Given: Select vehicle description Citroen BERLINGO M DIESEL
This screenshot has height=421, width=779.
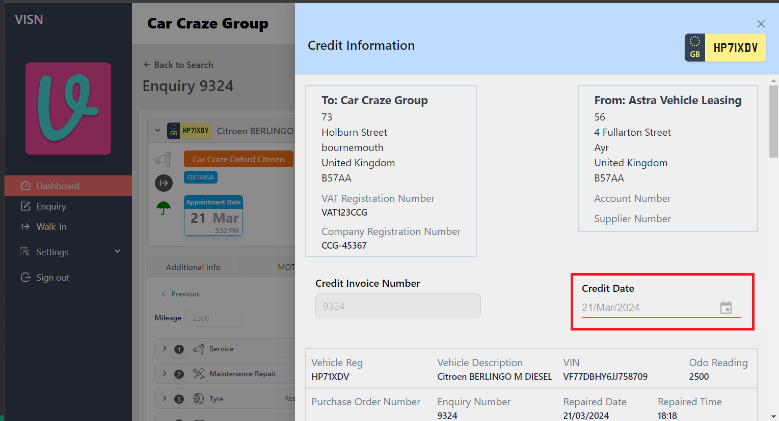Looking at the screenshot, I should tap(495, 377).
